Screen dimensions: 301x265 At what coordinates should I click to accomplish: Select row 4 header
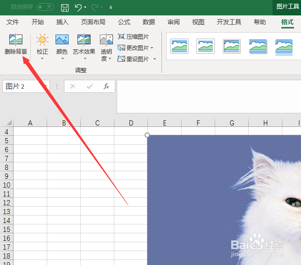click(7, 132)
